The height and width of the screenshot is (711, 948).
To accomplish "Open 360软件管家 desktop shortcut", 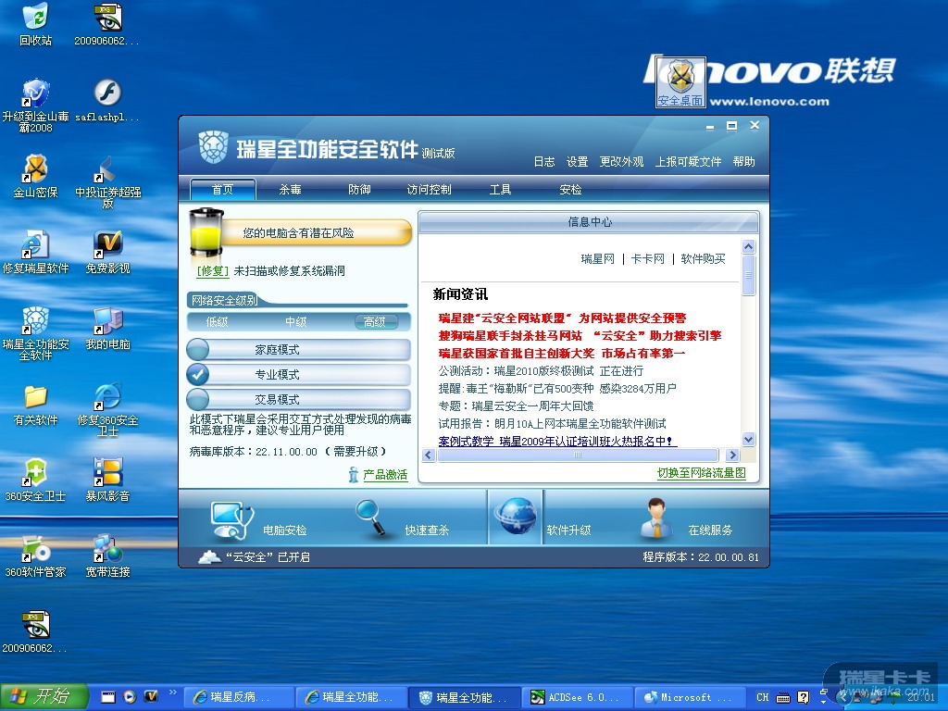I will pyautogui.click(x=36, y=556).
